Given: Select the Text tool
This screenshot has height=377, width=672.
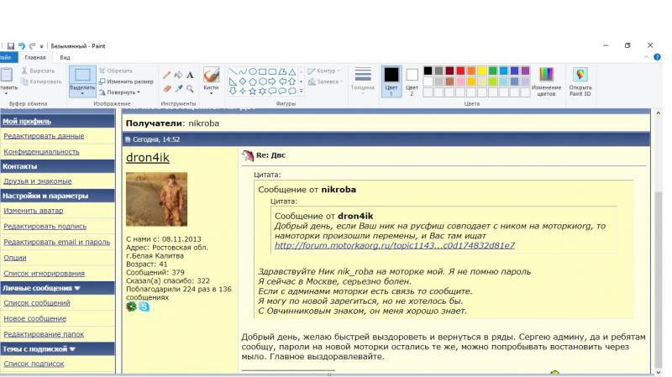Looking at the screenshot, I should click(189, 74).
